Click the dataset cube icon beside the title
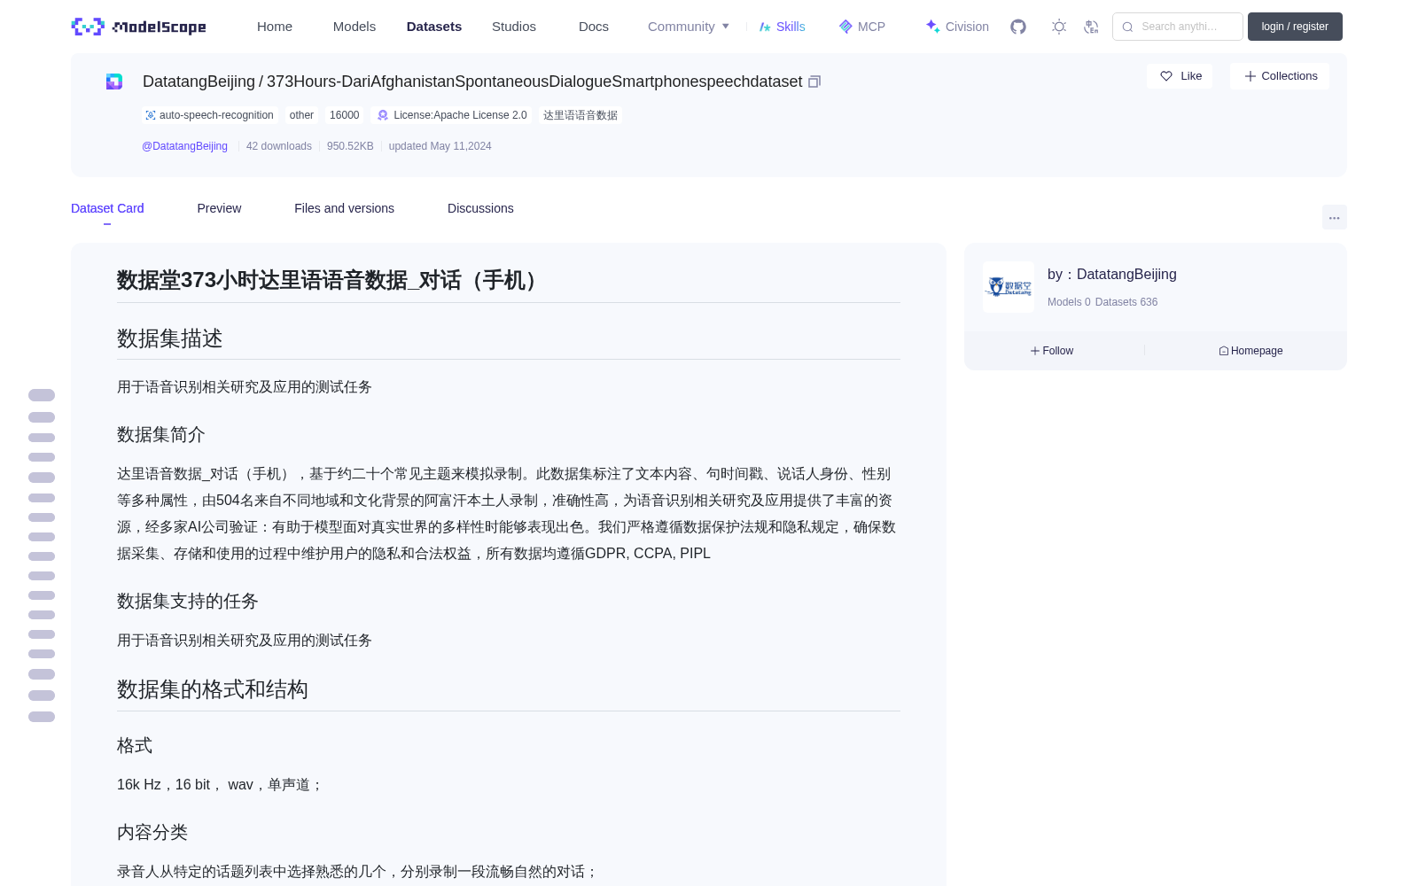 coord(114,82)
